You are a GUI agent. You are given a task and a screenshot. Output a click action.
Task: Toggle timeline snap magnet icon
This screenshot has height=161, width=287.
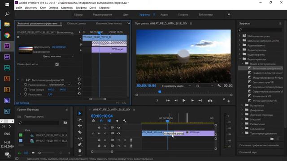pyautogui.click(x=101, y=121)
